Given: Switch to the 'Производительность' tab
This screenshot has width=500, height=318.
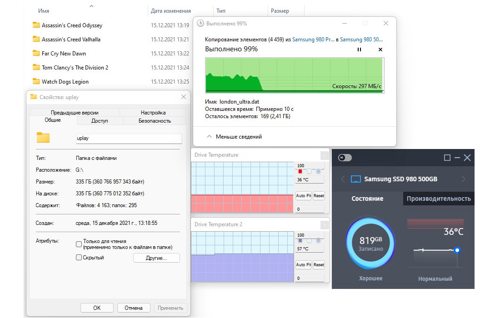Looking at the screenshot, I should [438, 199].
